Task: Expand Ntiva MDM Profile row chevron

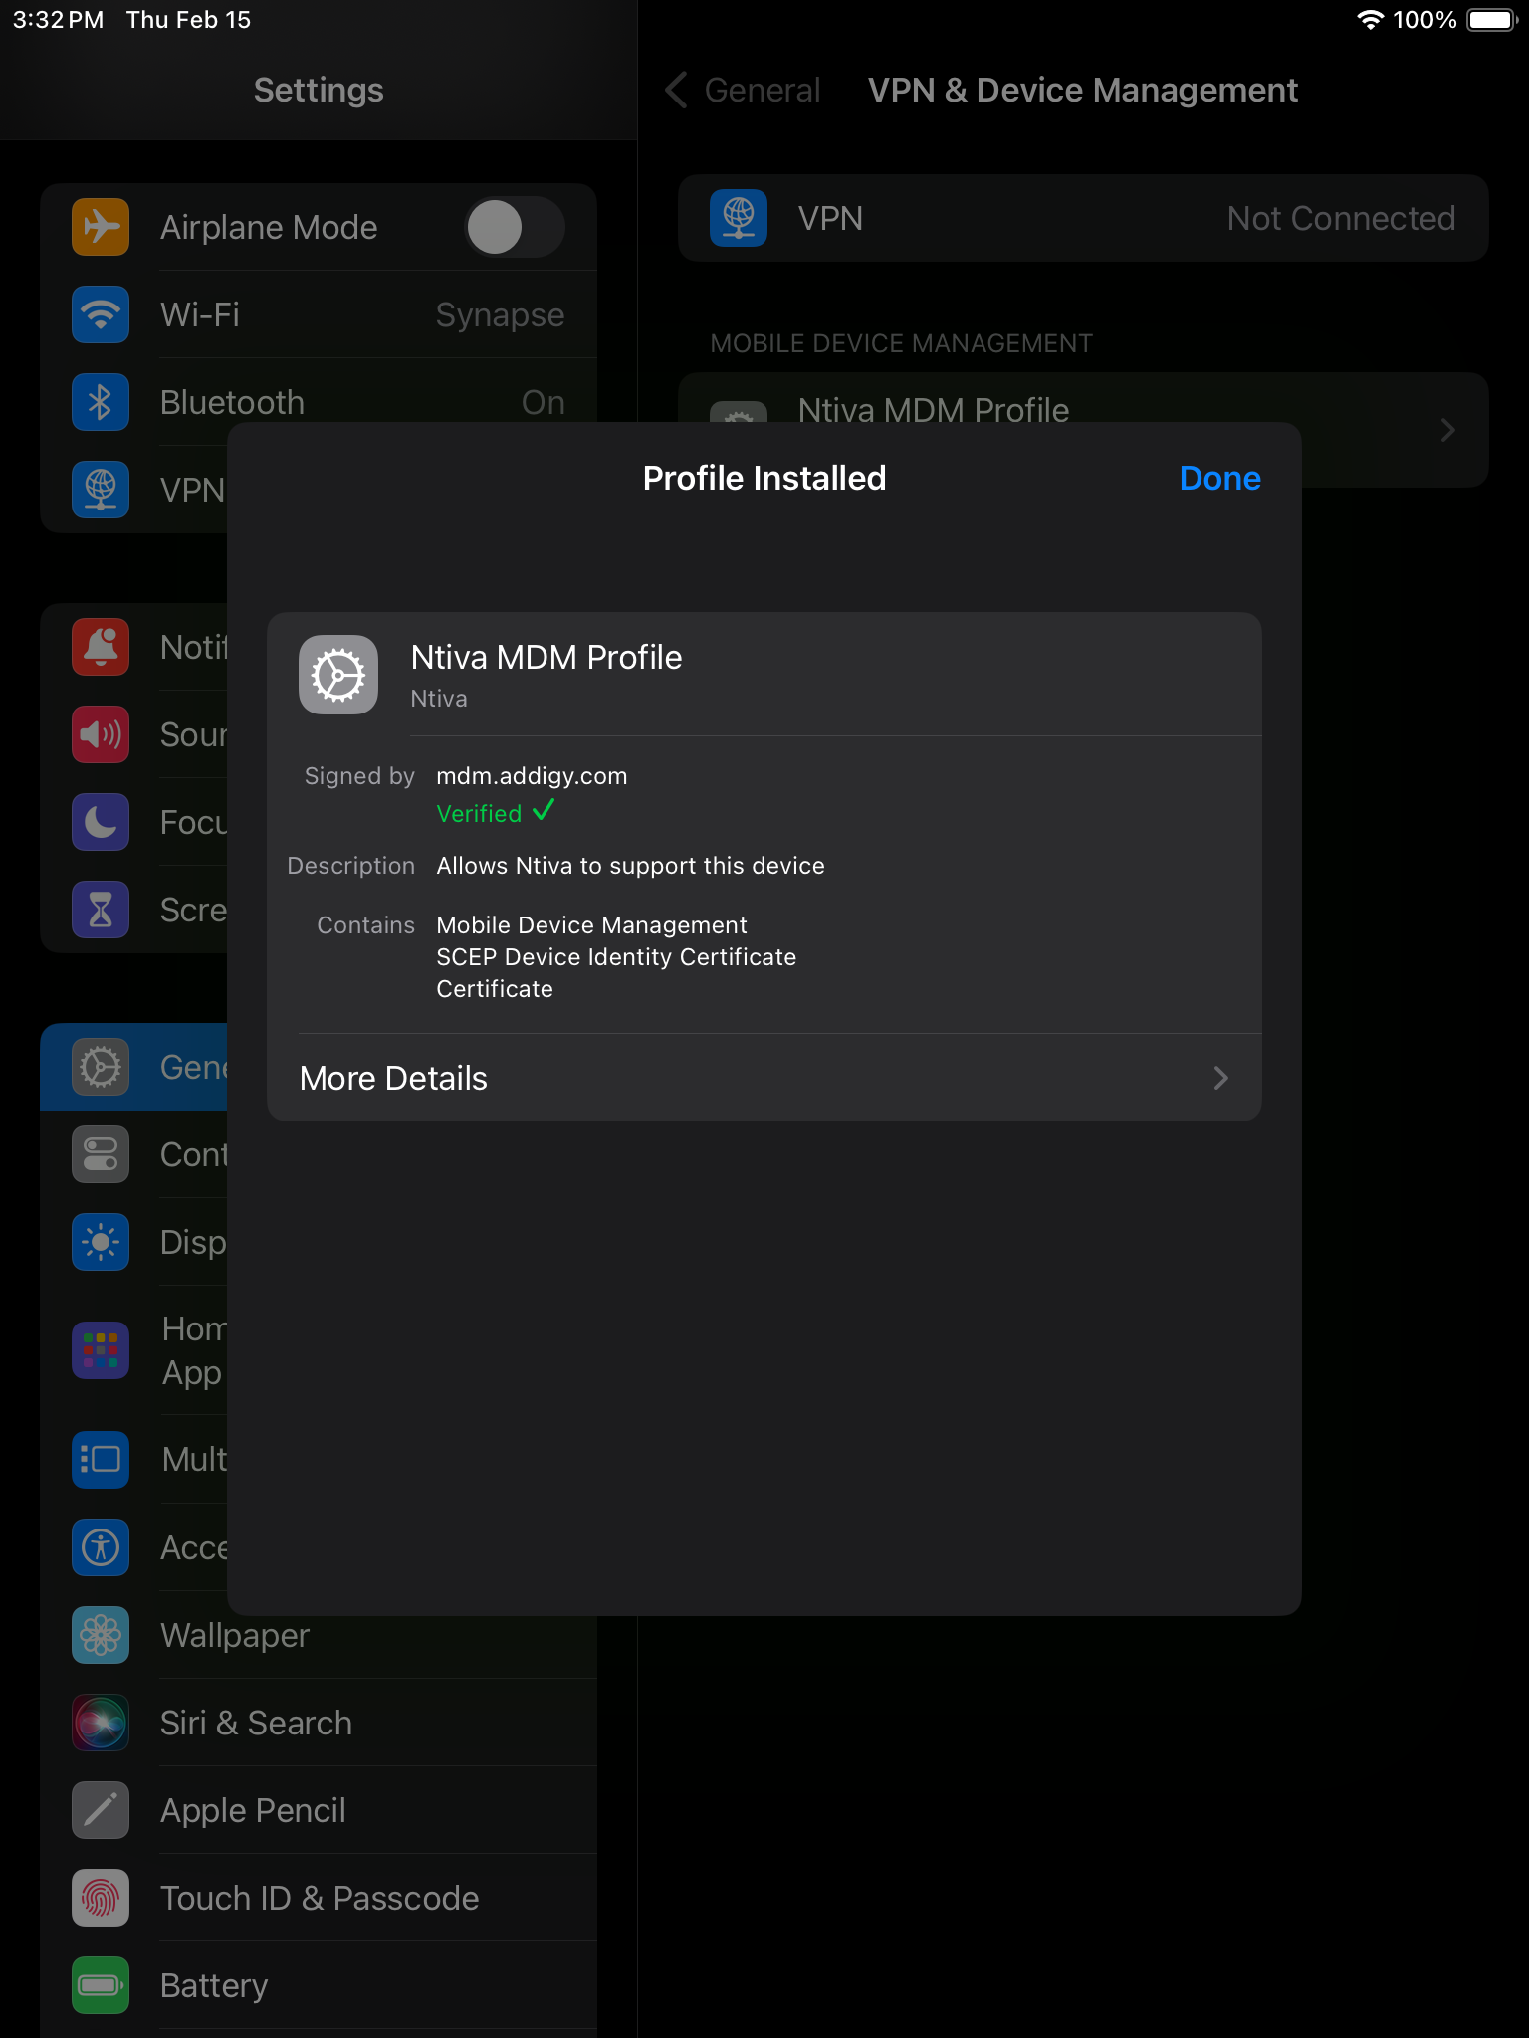Action: click(x=1448, y=430)
